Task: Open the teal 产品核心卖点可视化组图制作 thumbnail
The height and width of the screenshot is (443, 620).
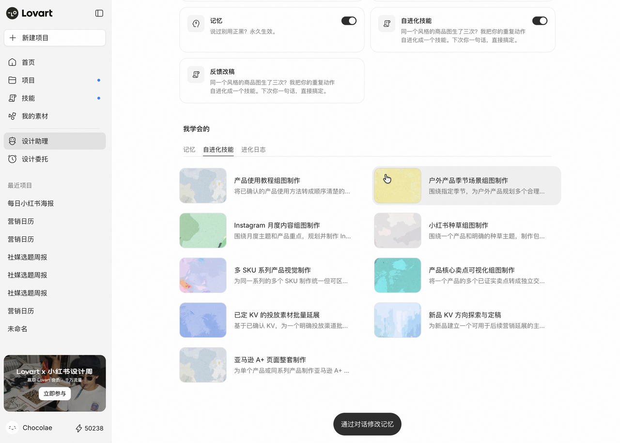Action: 398,275
